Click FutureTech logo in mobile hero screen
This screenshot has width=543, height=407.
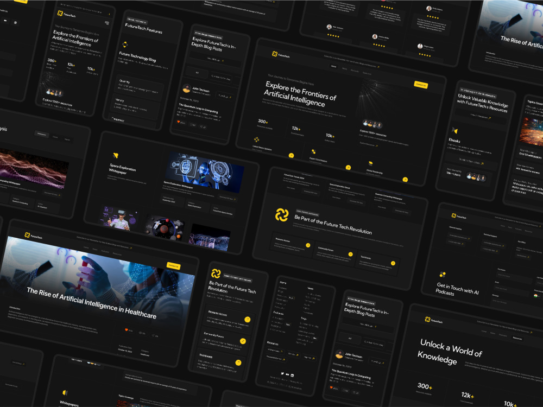66,14
